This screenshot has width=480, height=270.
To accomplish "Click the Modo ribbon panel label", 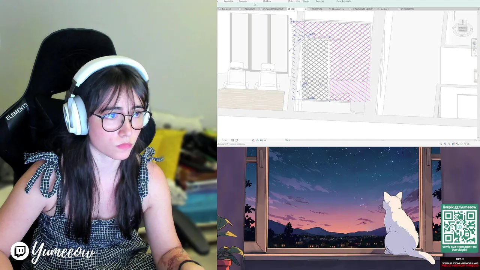I will tap(306, 1).
